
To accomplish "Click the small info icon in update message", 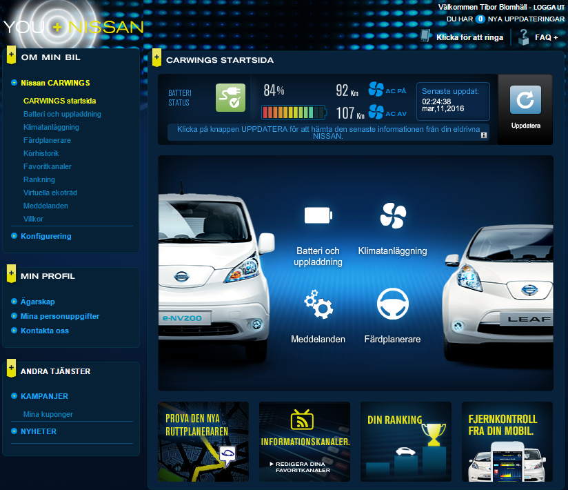I will coord(484,135).
